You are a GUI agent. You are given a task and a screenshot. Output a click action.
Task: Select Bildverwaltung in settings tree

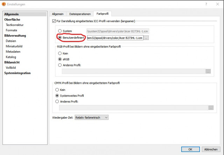point(15,35)
